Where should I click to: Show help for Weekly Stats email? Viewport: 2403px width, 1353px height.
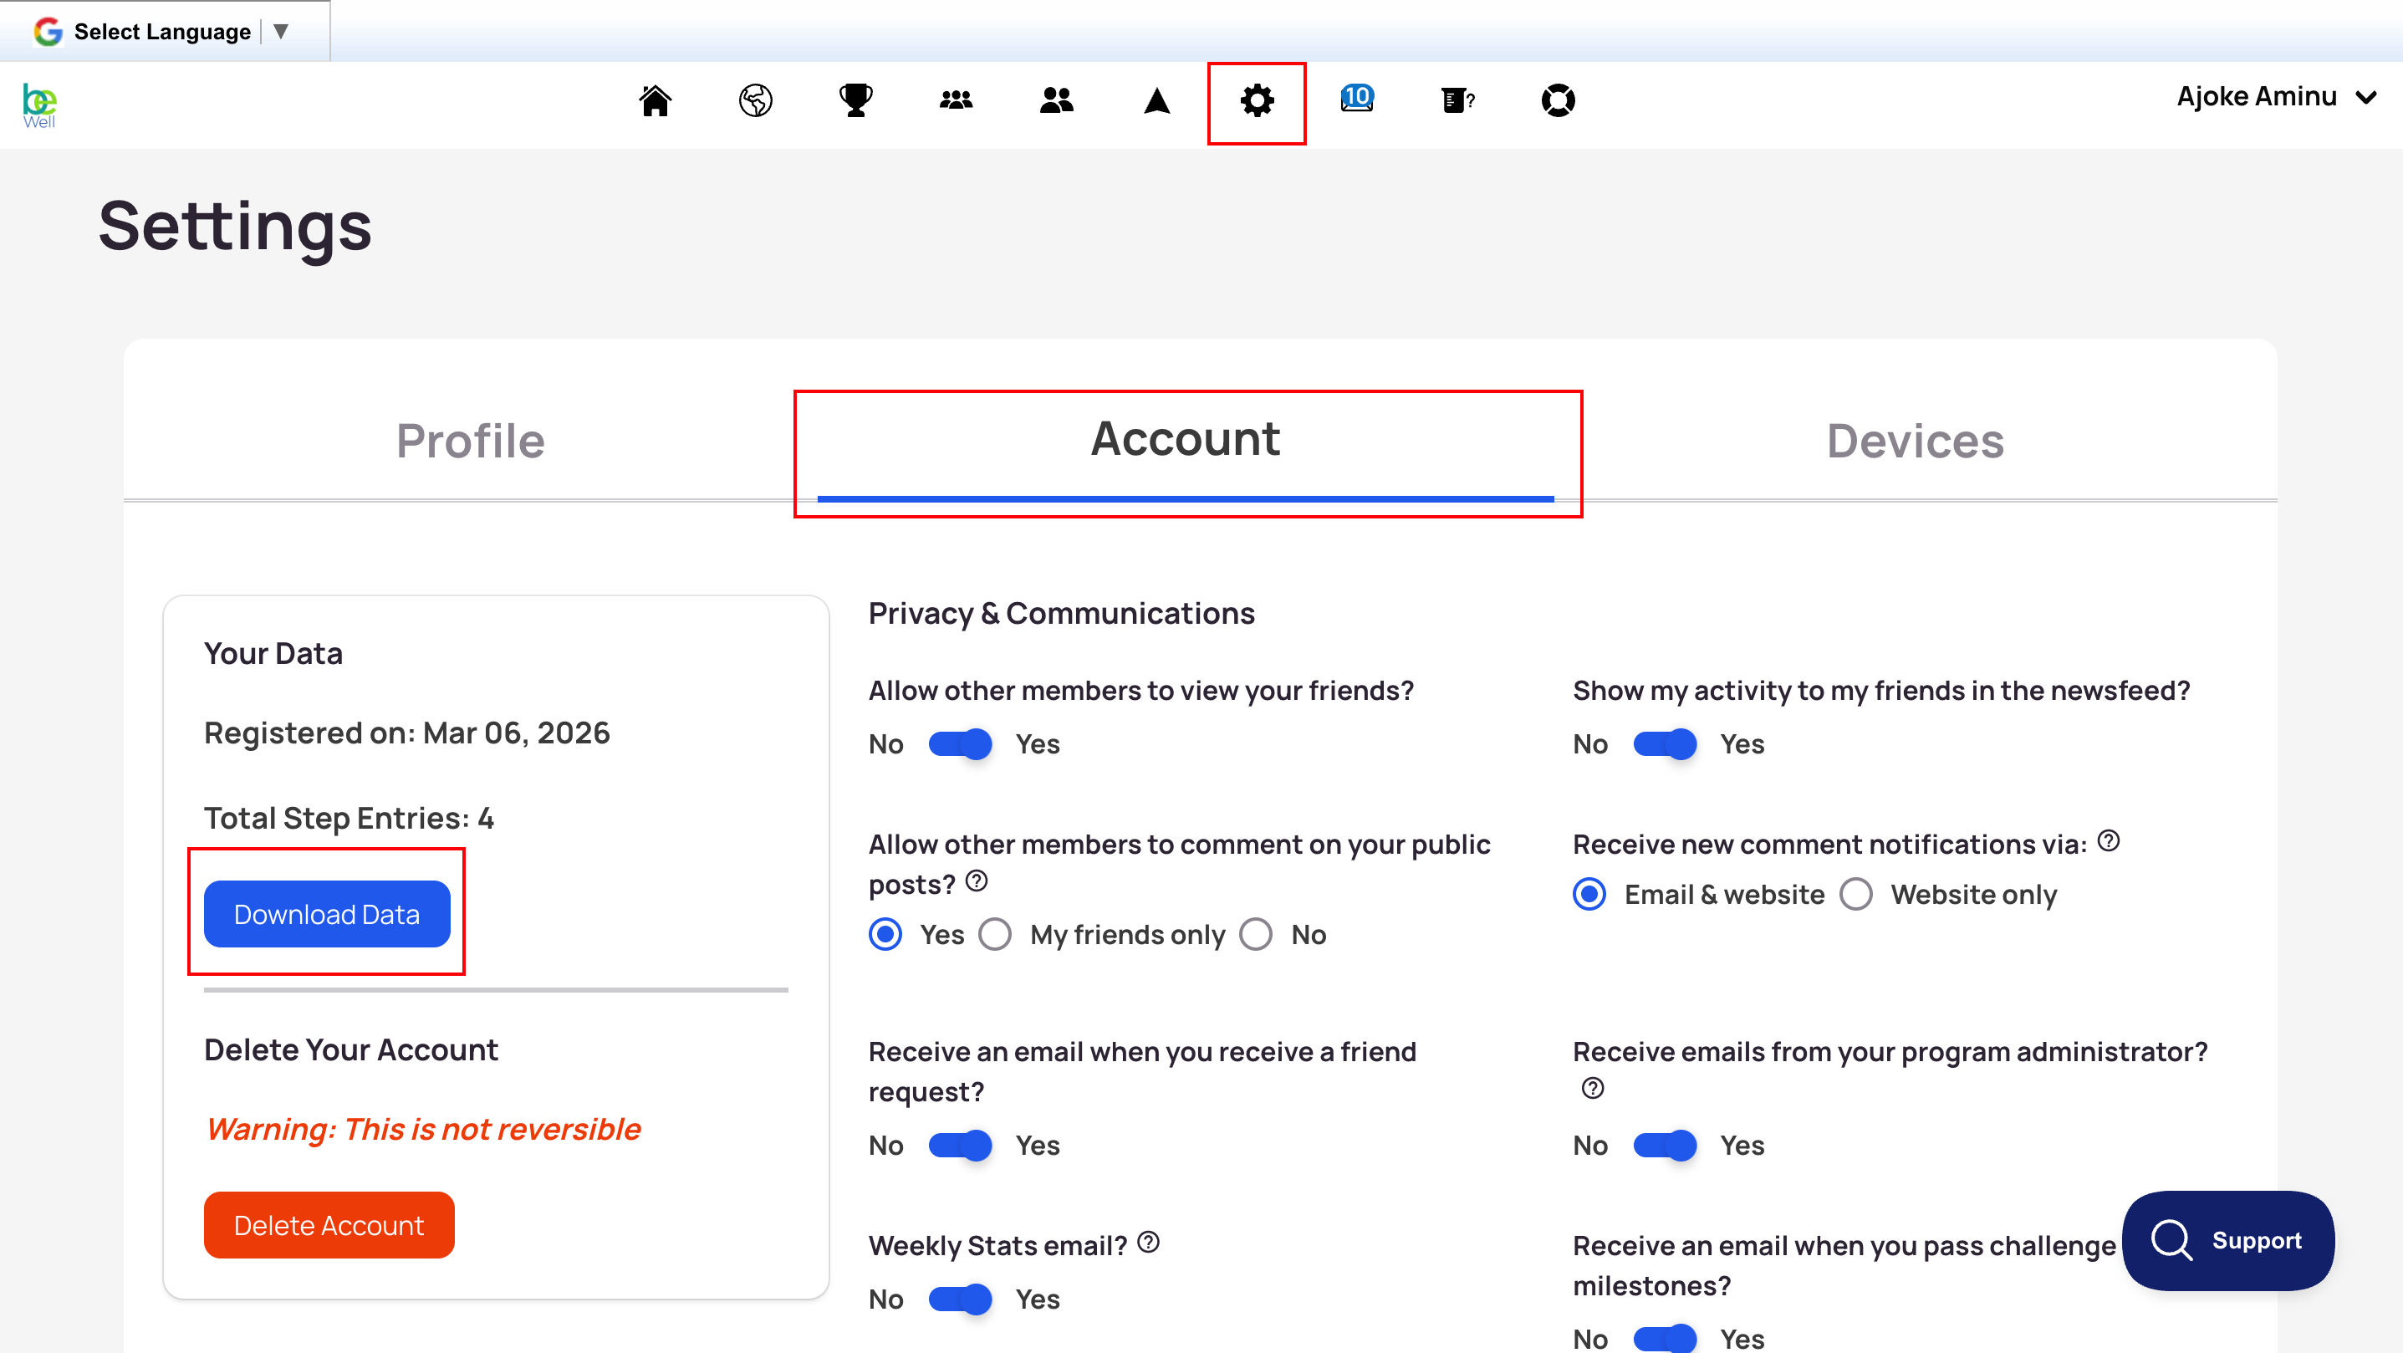(1150, 1242)
